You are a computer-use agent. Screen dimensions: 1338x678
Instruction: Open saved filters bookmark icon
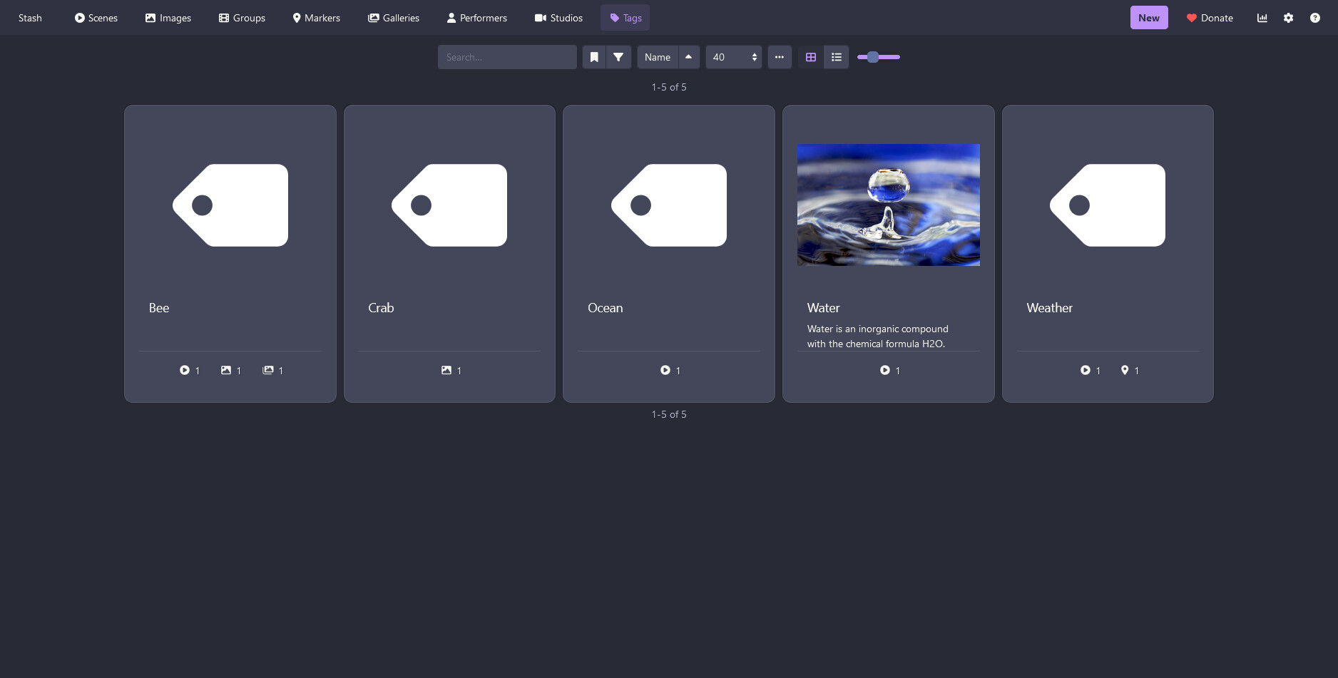594,57
